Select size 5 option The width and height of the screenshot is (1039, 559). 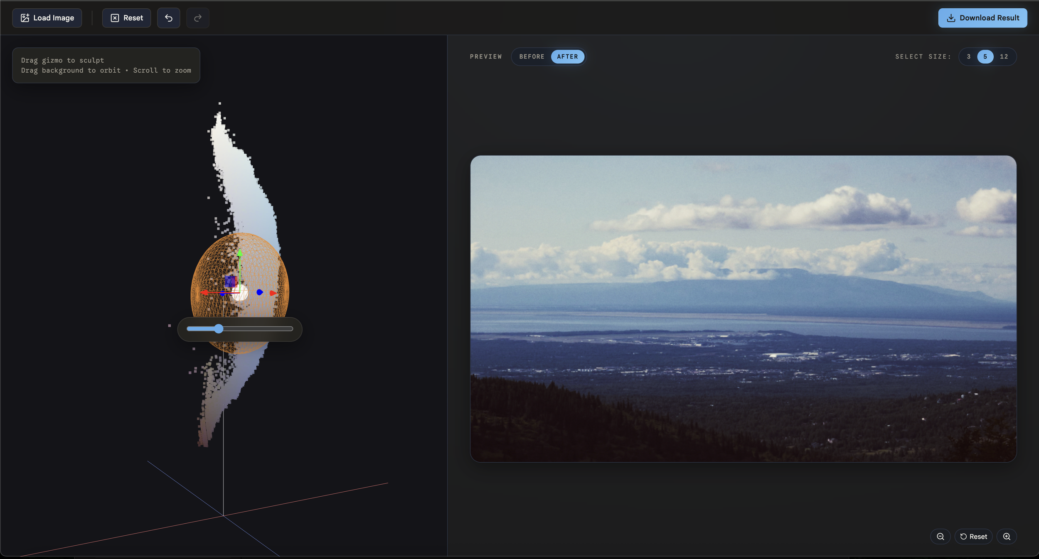click(x=985, y=56)
